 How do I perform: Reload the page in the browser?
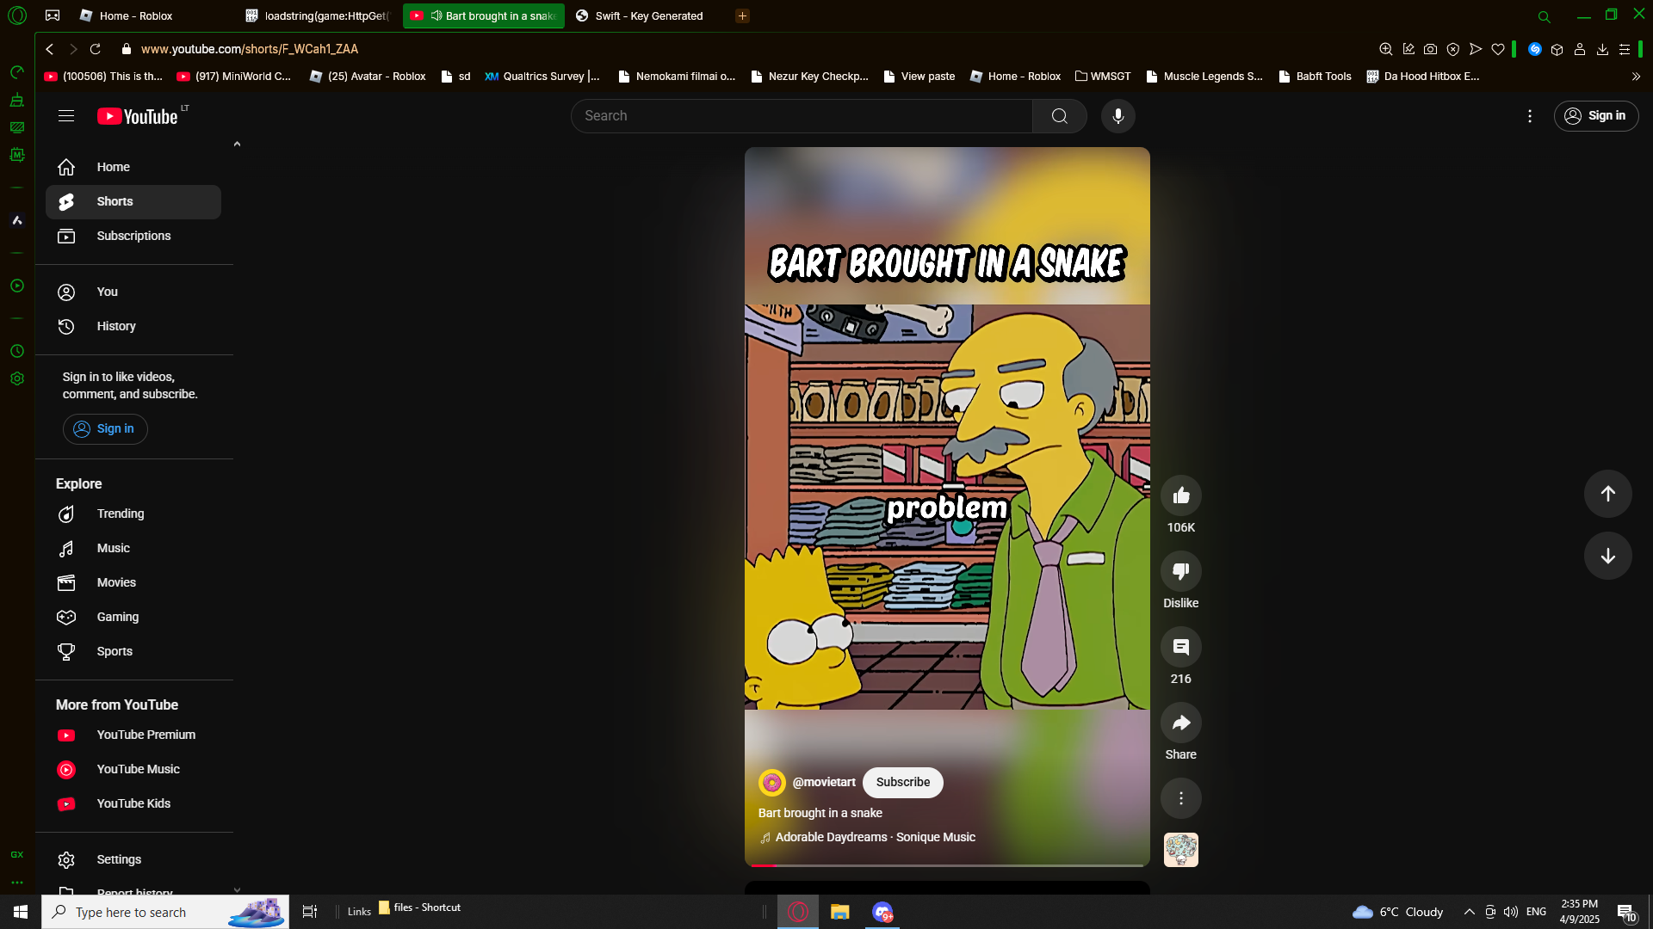[x=96, y=49]
